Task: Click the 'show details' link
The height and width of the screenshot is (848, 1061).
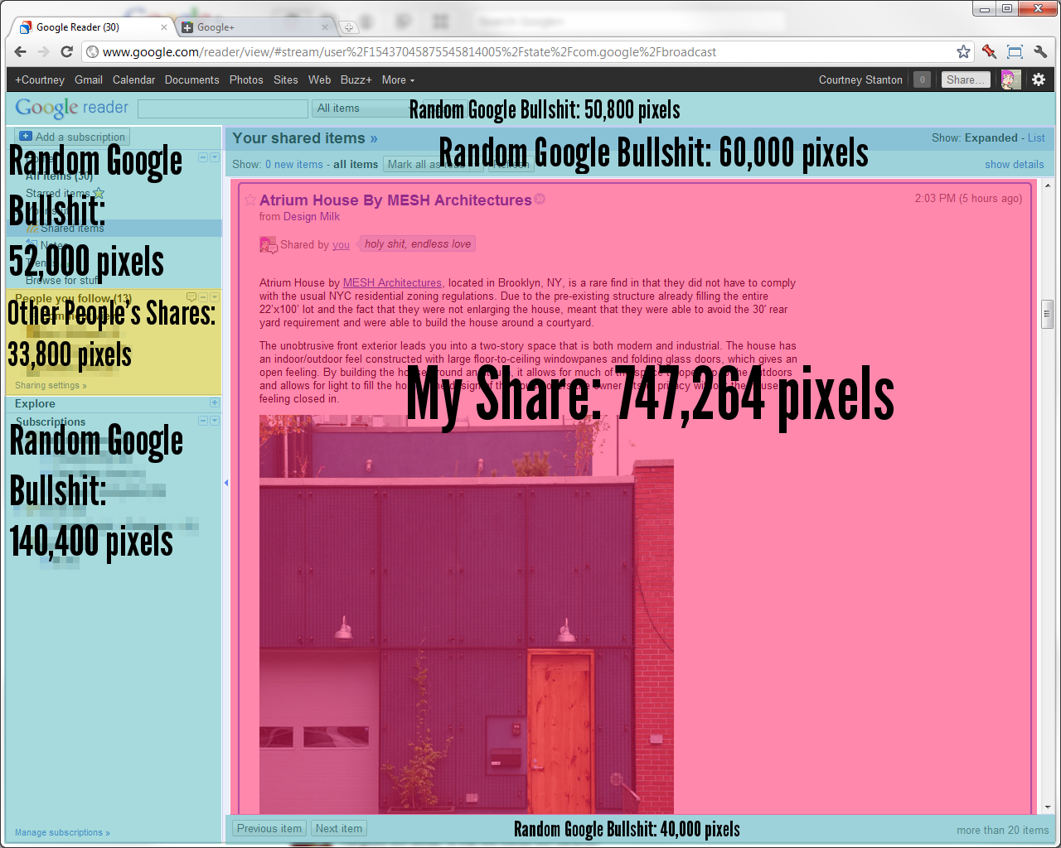Action: 1015,165
